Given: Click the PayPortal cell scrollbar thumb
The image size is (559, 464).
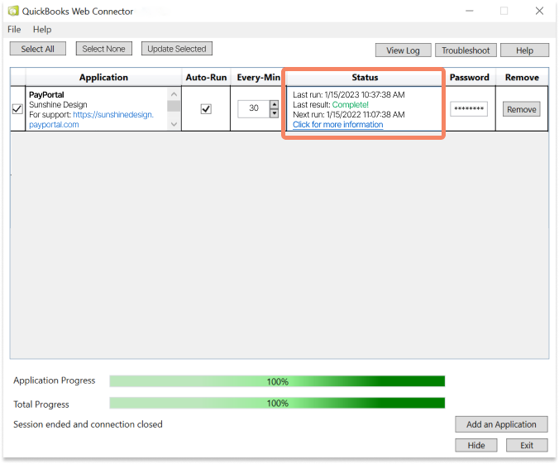Looking at the screenshot, I should 174,106.
